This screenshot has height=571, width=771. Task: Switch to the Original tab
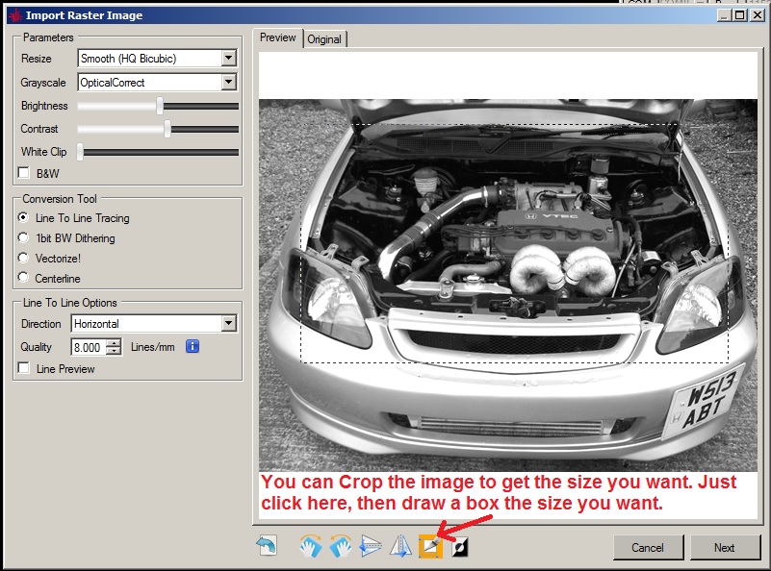(324, 39)
